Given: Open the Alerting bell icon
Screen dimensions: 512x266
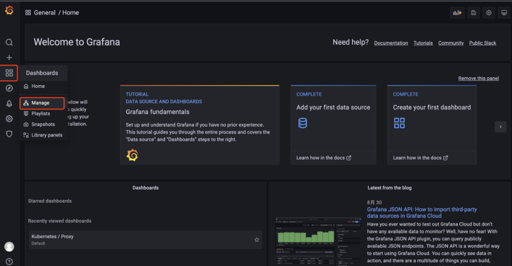Looking at the screenshot, I should (9, 103).
